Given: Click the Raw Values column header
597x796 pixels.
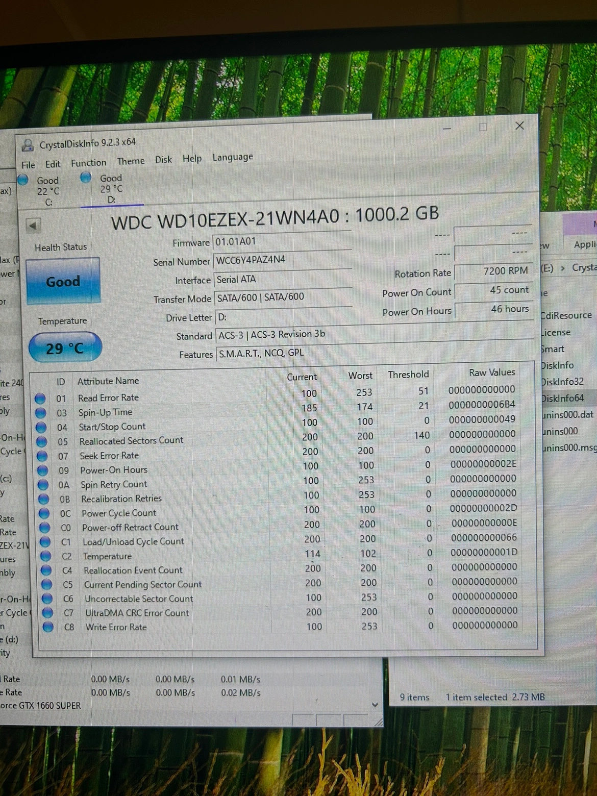Looking at the screenshot, I should click(492, 372).
